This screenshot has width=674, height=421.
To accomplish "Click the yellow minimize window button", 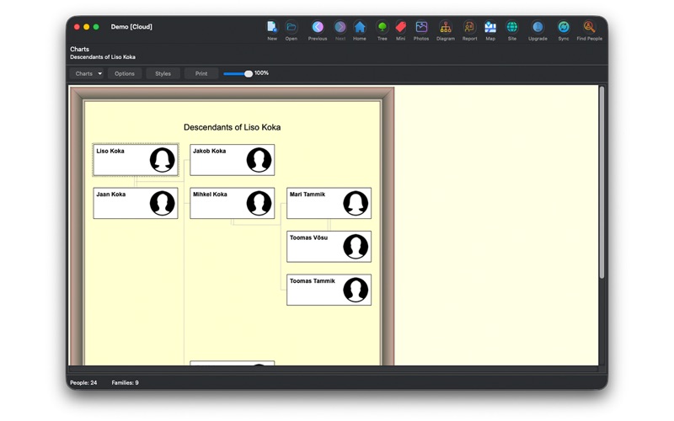I will click(87, 27).
